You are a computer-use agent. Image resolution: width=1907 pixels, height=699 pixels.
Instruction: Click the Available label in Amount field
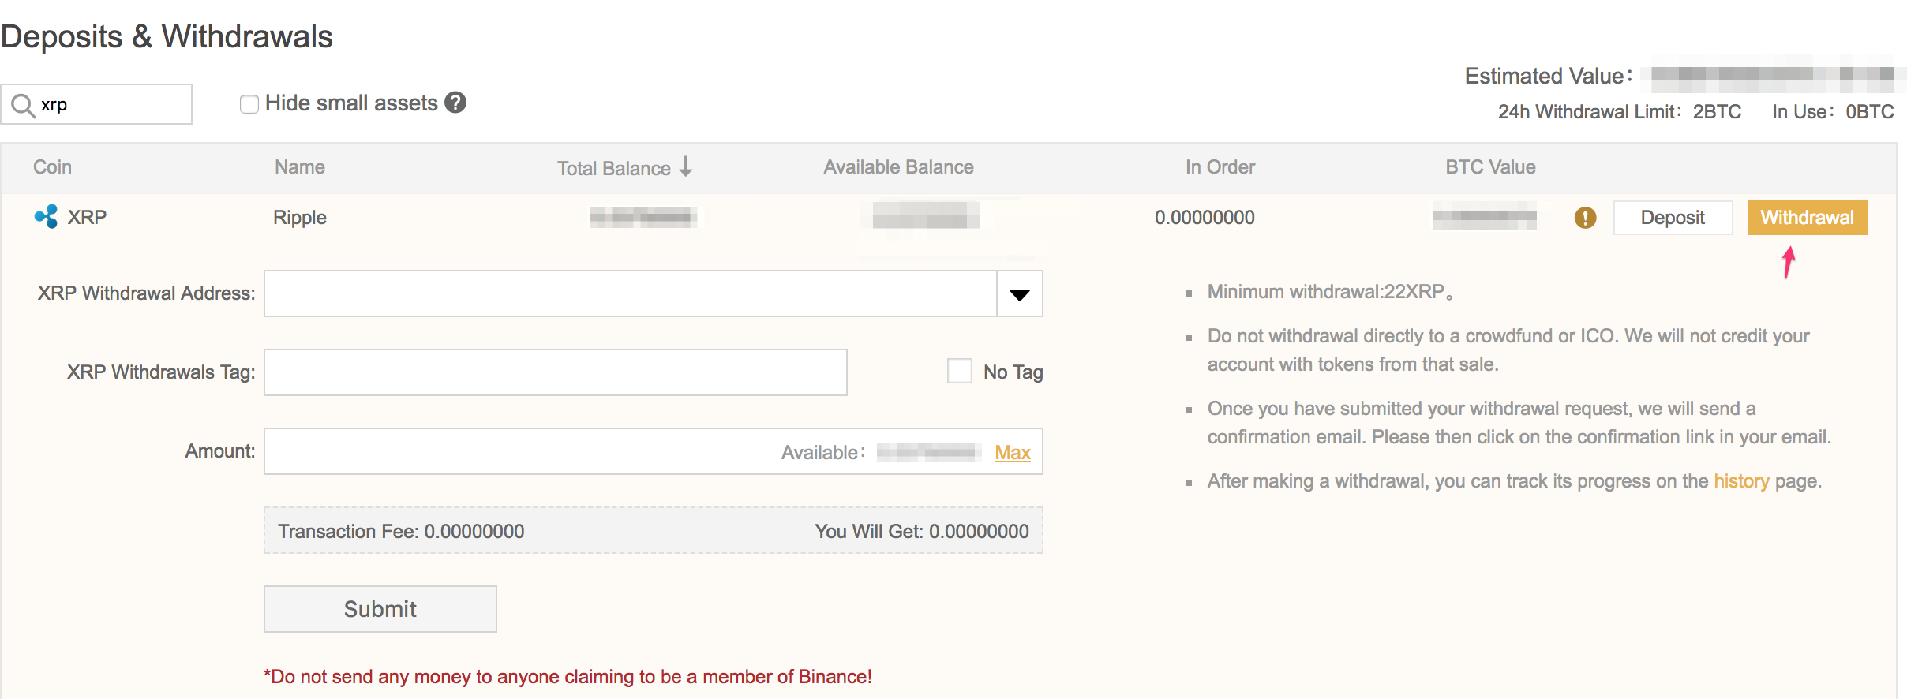822,453
